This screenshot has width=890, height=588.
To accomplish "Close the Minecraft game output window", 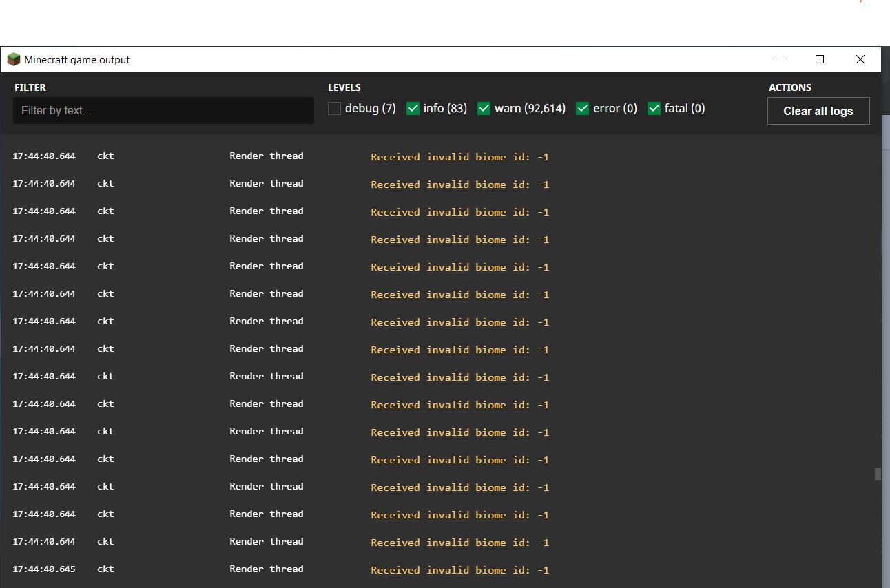I will pos(860,59).
